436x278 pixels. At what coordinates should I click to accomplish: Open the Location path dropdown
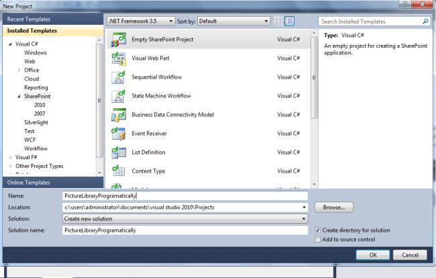click(x=304, y=207)
